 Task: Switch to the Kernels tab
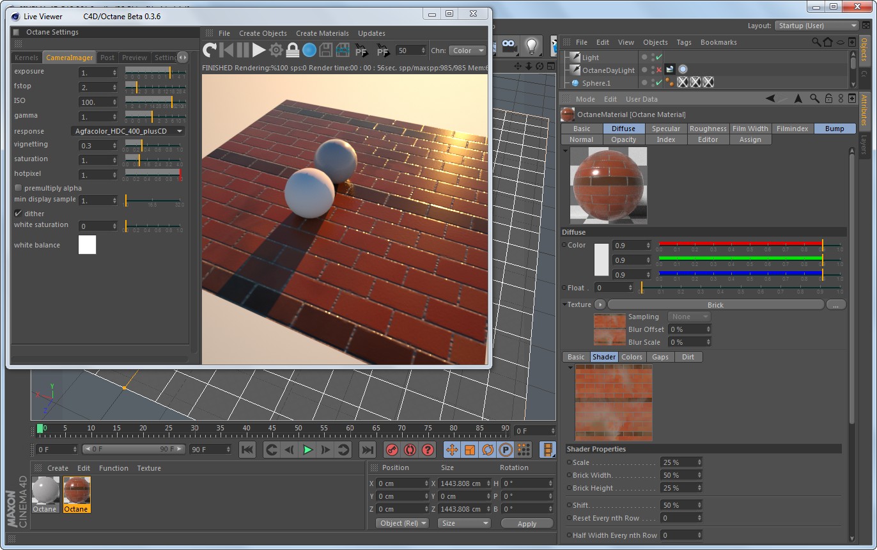click(27, 58)
